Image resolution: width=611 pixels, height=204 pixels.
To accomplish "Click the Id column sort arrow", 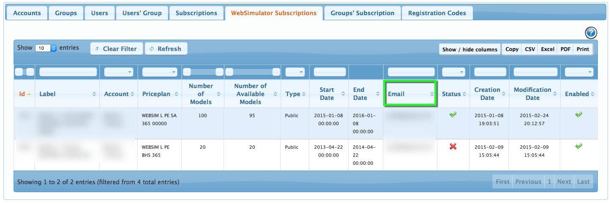I will coord(29,94).
